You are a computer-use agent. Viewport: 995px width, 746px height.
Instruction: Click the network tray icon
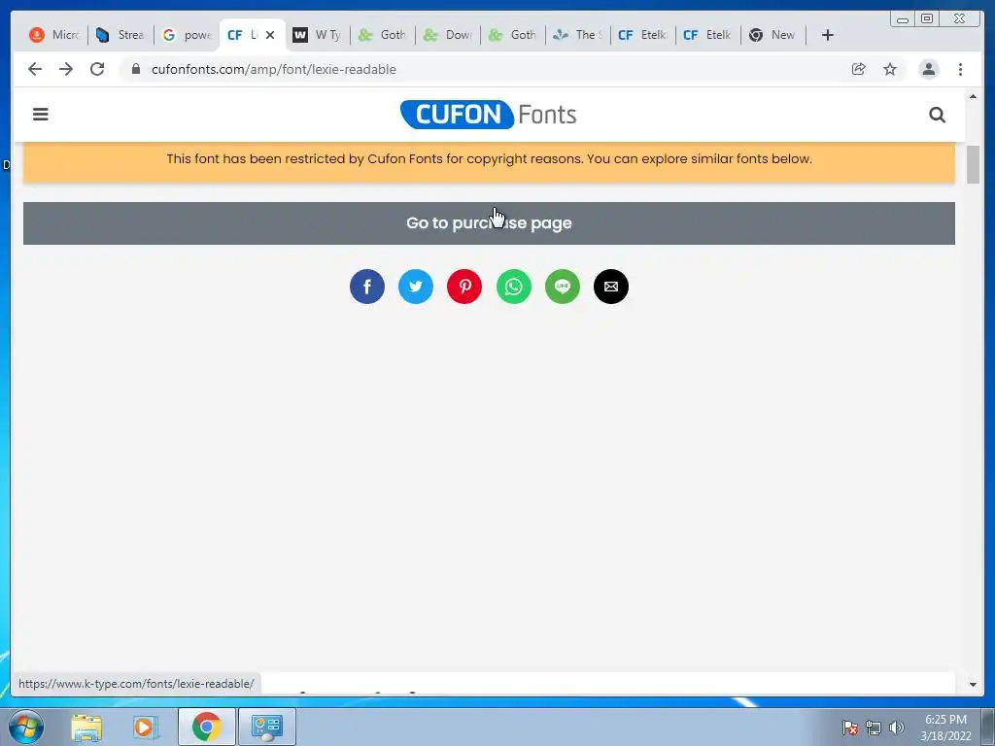(874, 728)
